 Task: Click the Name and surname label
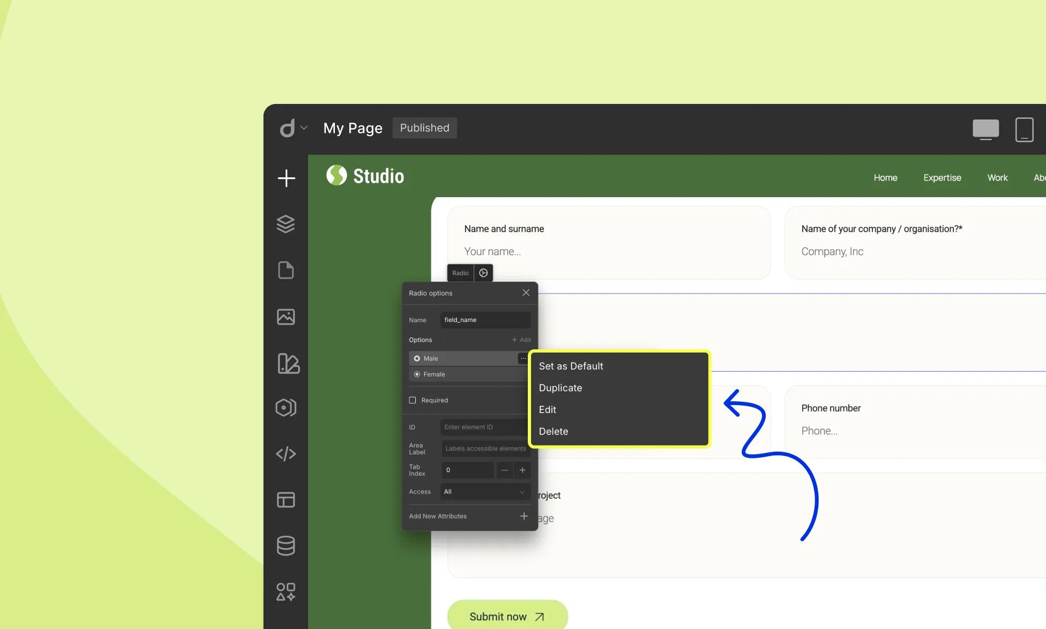(504, 229)
